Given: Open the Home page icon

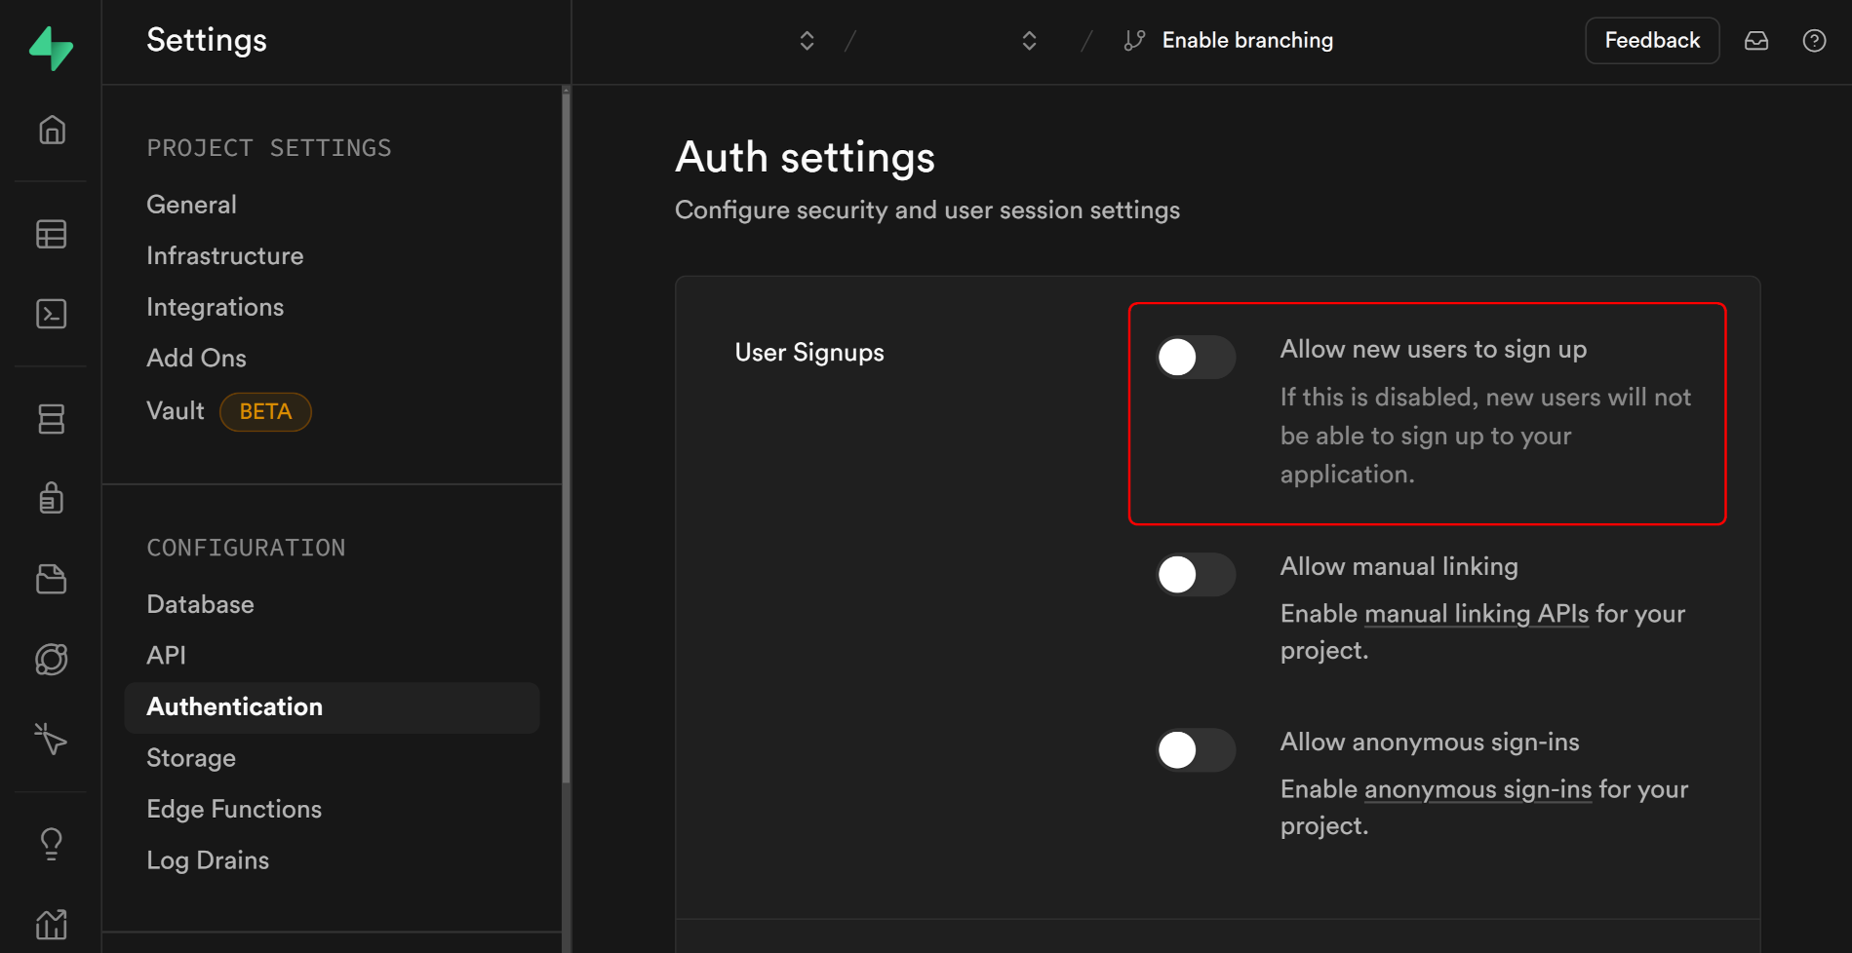Looking at the screenshot, I should tap(52, 130).
